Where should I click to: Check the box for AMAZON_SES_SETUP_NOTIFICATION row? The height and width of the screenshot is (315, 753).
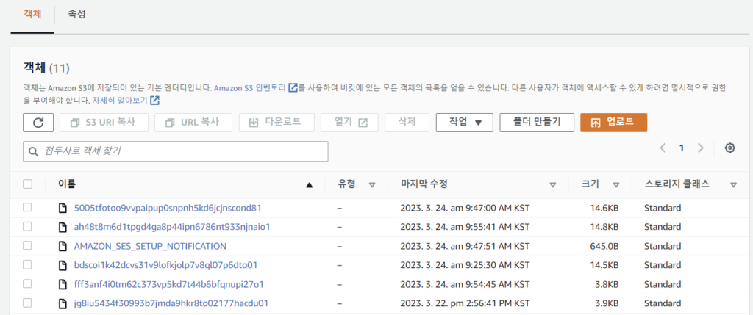[x=28, y=246]
